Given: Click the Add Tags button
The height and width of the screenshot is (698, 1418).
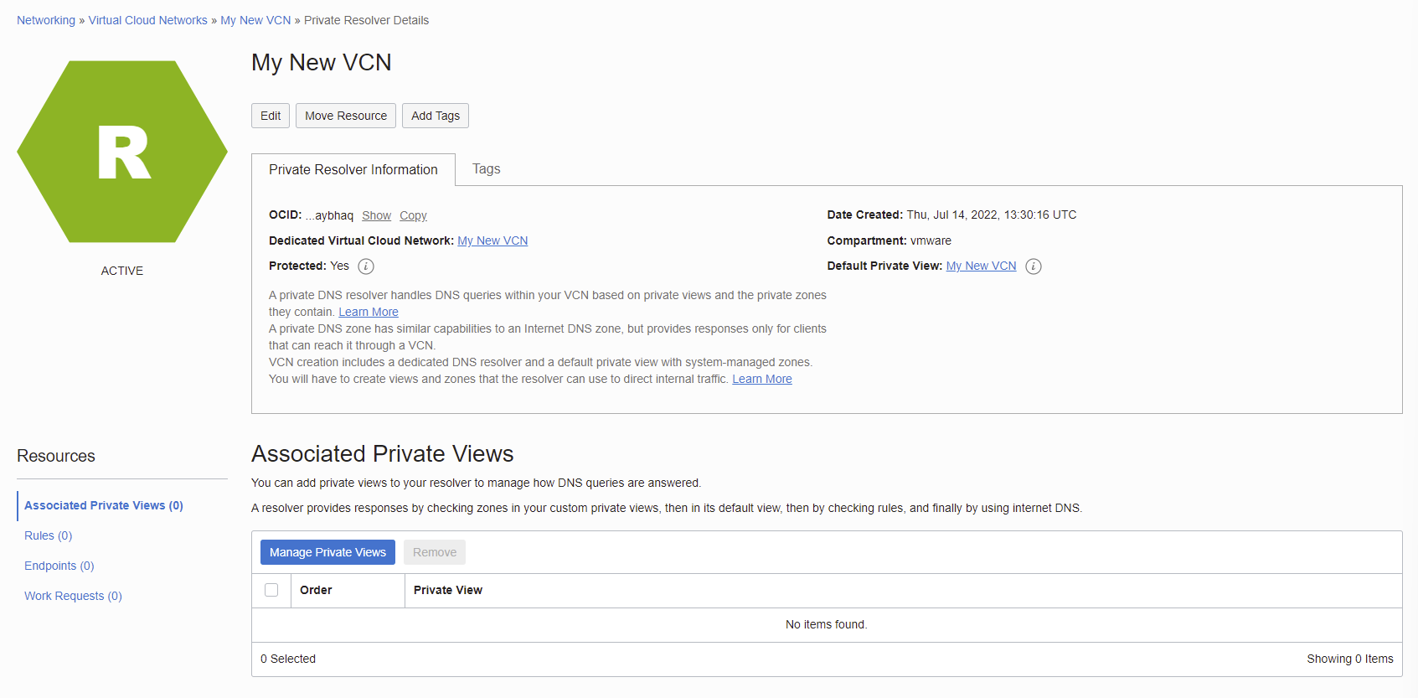Looking at the screenshot, I should pos(435,116).
